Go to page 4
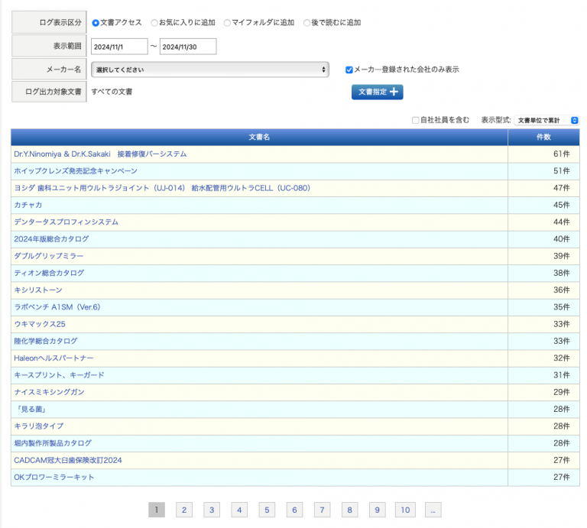 click(x=239, y=510)
